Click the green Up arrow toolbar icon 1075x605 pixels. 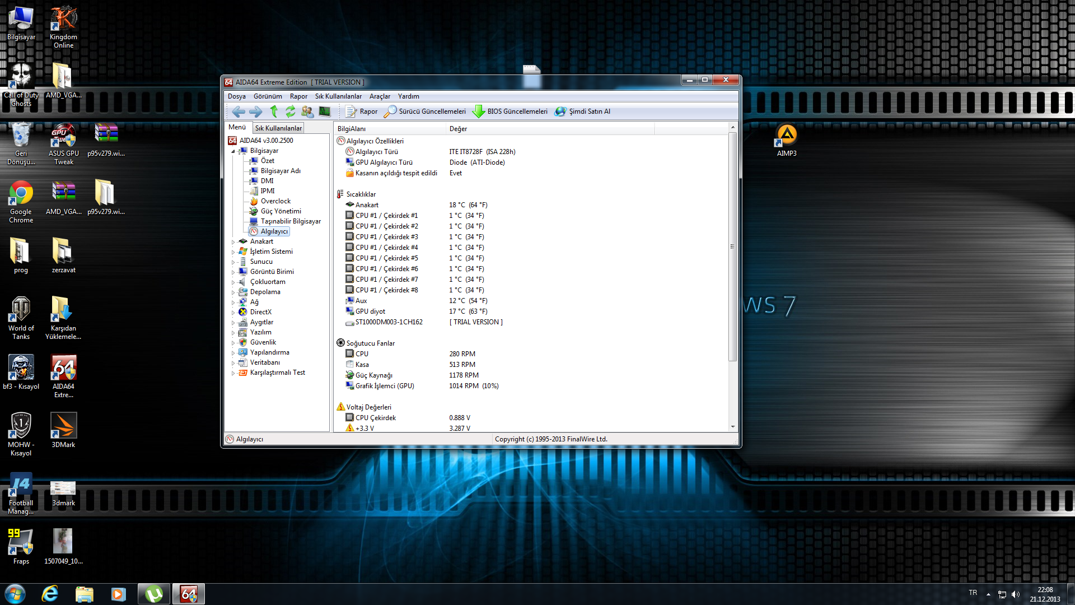[x=274, y=111]
